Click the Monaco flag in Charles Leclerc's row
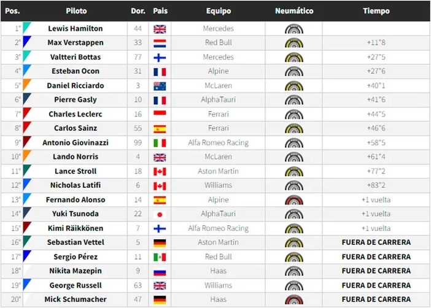 tap(160, 114)
